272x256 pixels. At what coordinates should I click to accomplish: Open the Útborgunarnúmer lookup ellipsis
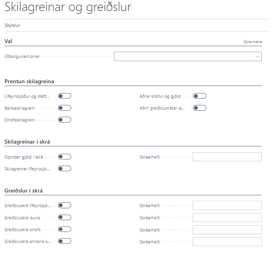click(257, 57)
